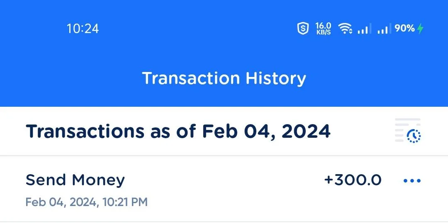Tap the 10:24 clock in status bar
Image resolution: width=448 pixels, height=223 pixels.
[83, 29]
